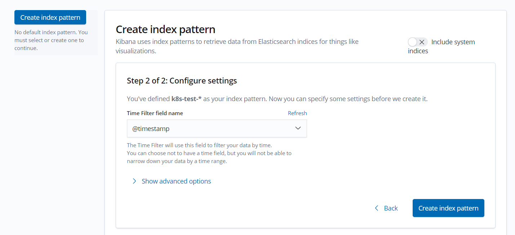Click the Time Filter help text below the dropdown
515x235 pixels.
pos(209,153)
